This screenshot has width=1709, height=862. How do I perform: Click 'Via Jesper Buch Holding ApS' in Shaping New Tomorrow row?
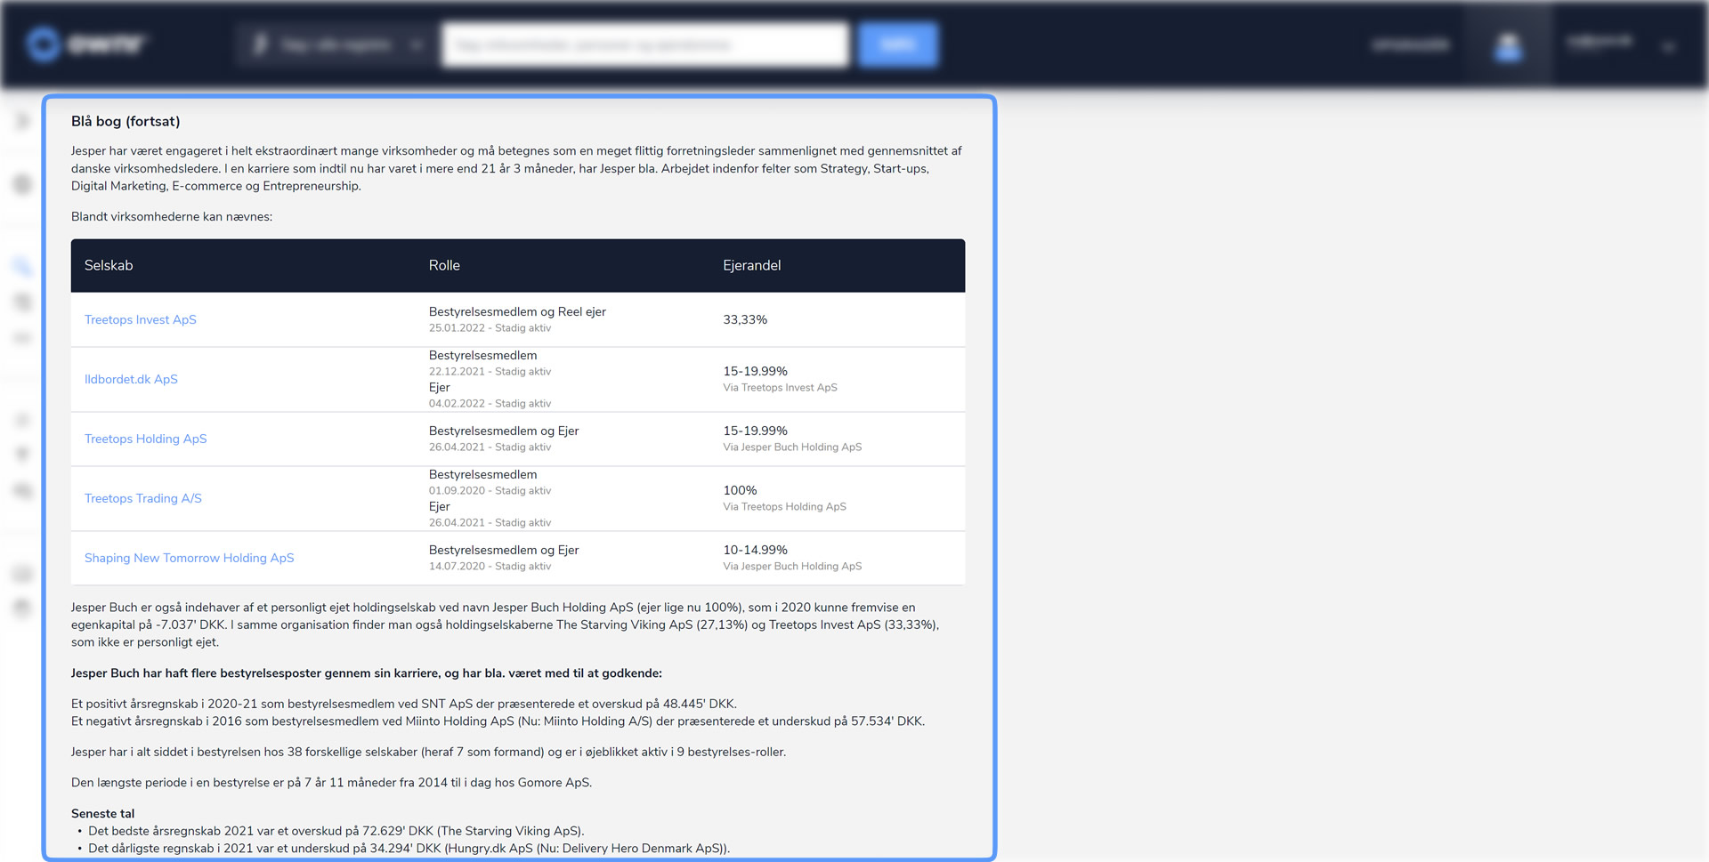(x=793, y=567)
